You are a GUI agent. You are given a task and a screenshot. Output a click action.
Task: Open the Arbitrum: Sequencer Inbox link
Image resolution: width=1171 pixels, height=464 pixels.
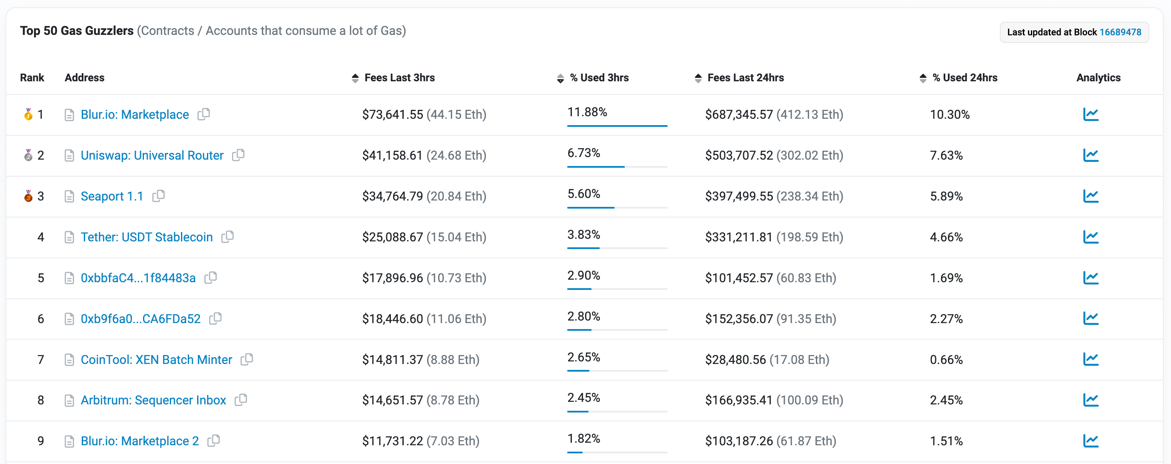(x=153, y=400)
